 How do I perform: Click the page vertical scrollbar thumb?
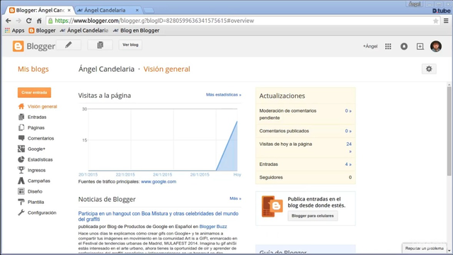click(x=449, y=130)
